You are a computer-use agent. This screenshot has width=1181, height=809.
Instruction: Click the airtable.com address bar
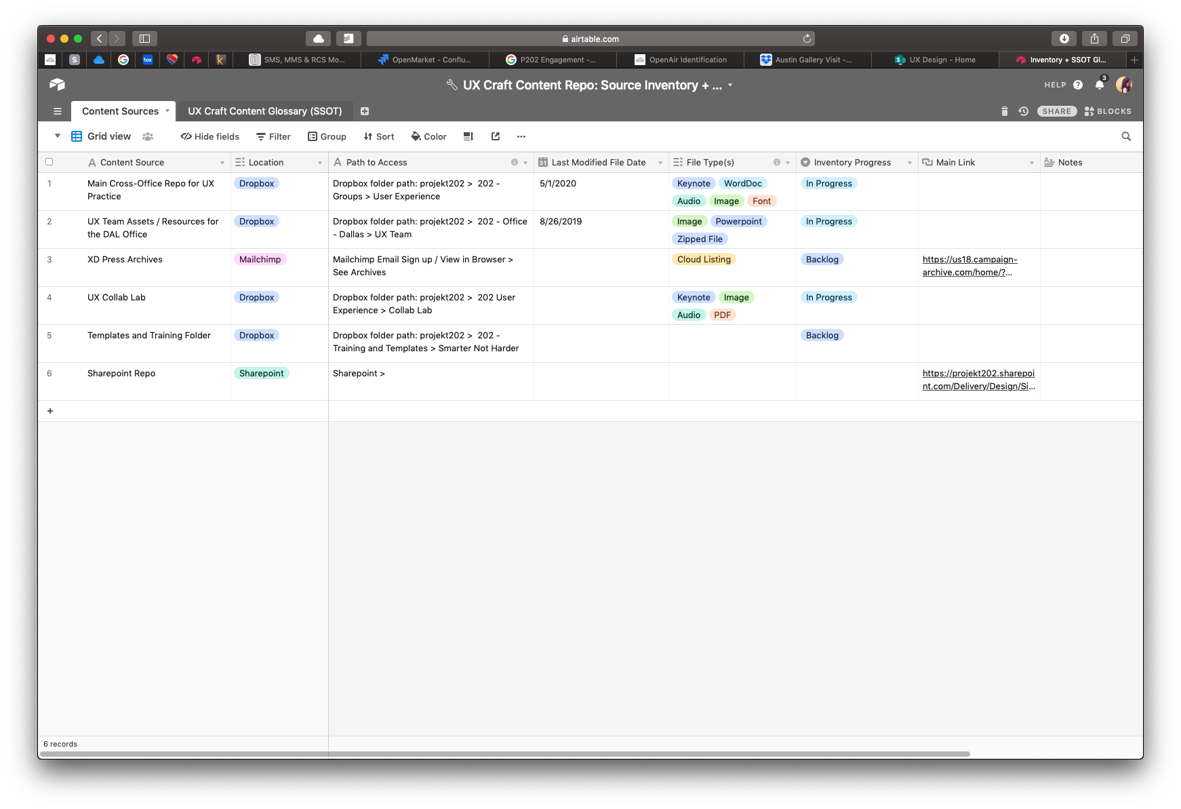point(590,39)
